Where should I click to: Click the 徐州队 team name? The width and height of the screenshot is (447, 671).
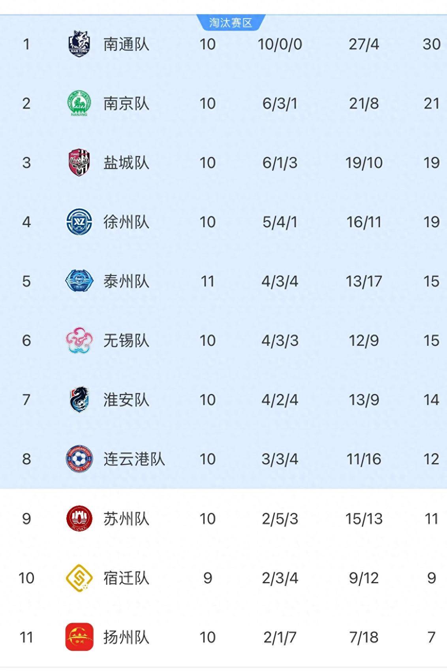click(x=126, y=222)
